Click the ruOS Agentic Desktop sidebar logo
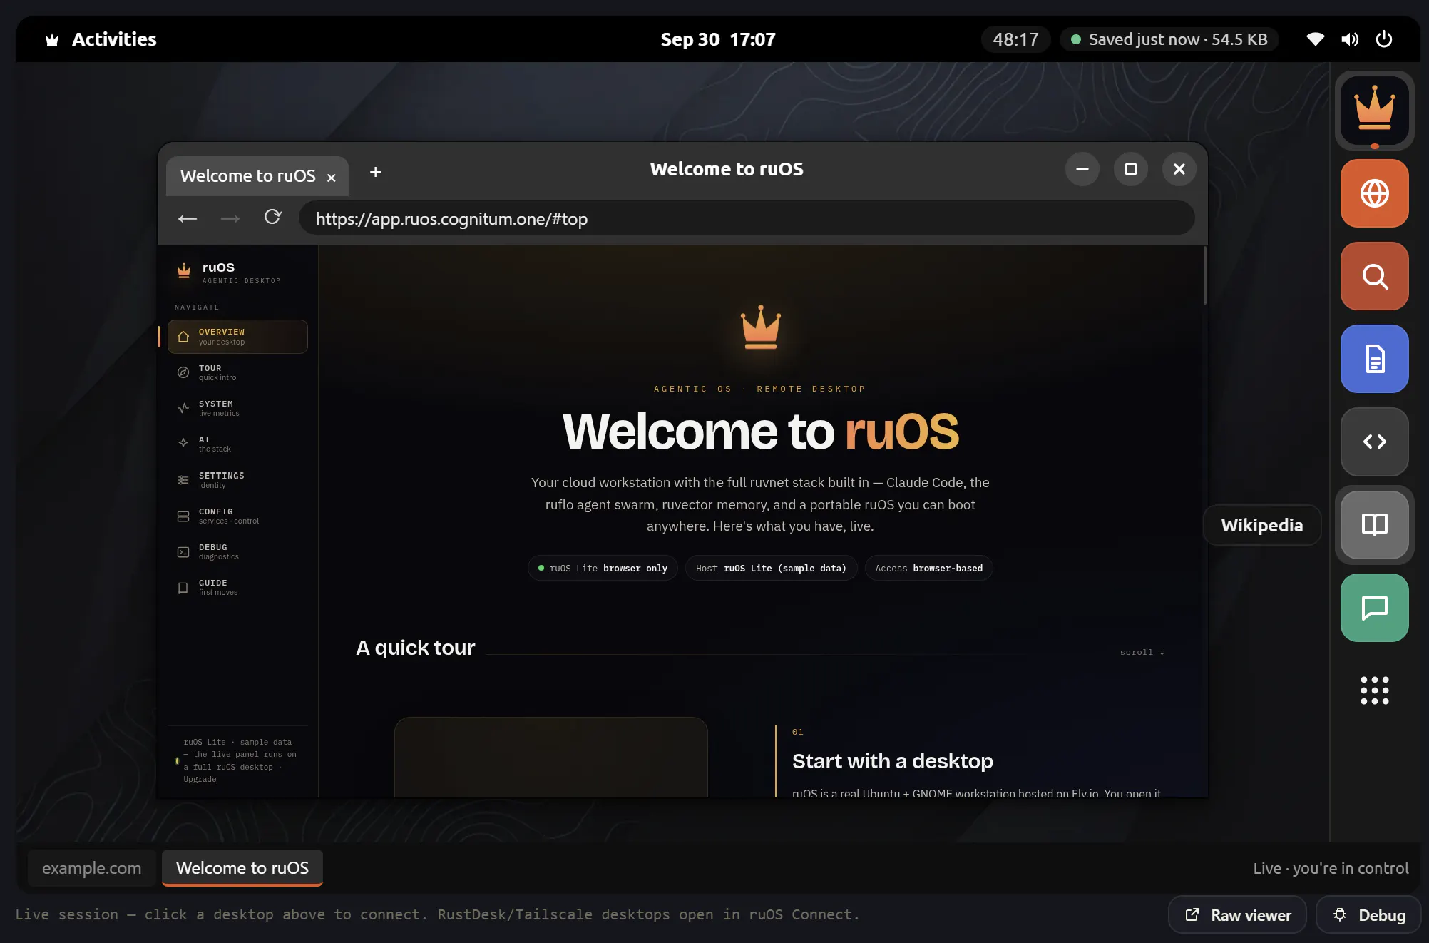 click(228, 272)
